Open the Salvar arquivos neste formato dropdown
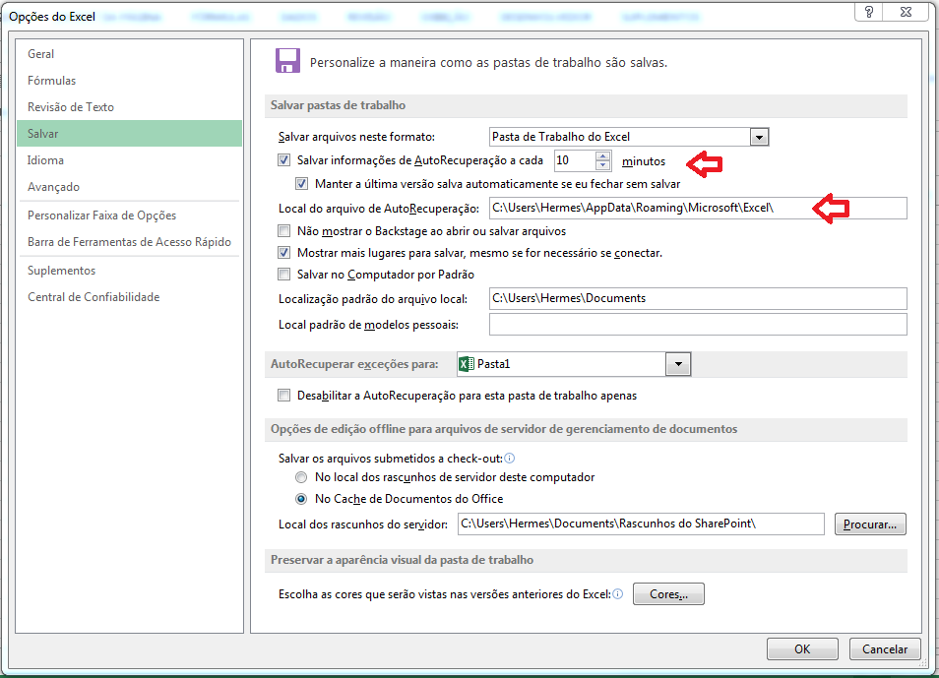 tap(758, 138)
